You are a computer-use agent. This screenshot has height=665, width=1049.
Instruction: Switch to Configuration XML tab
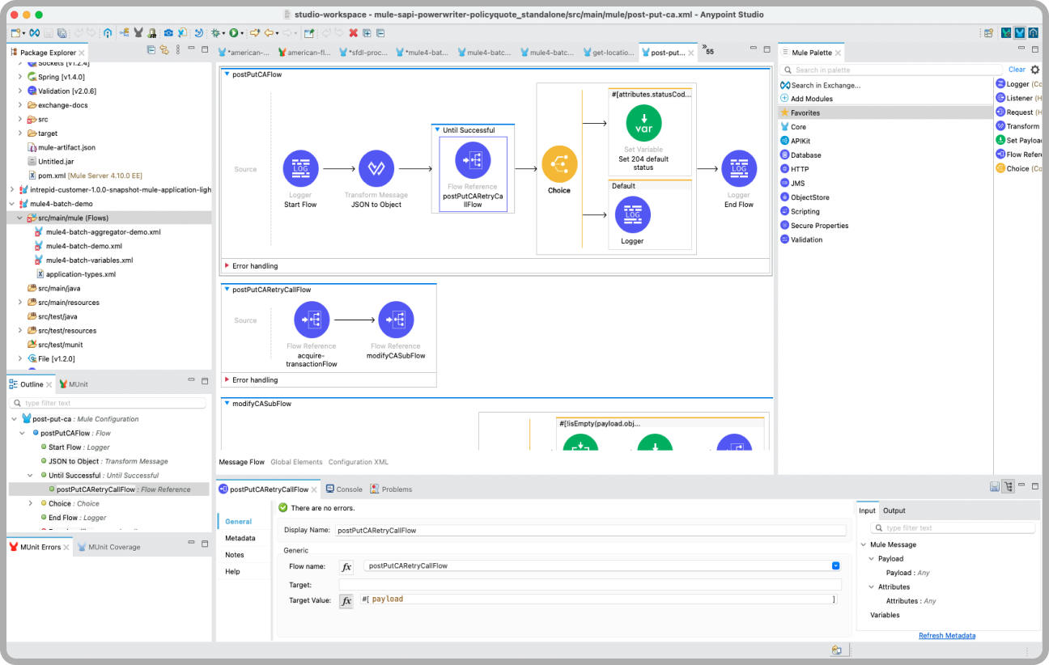point(358,462)
